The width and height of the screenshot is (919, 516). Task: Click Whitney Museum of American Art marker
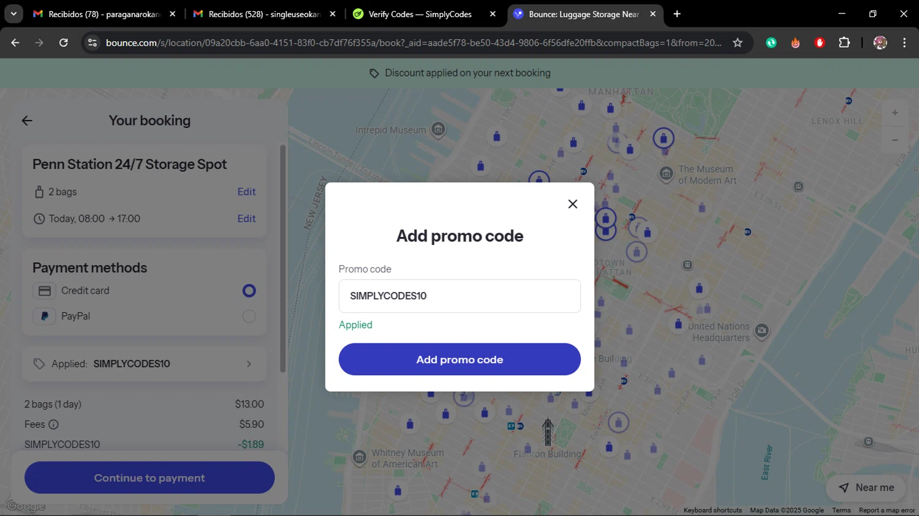[x=360, y=457]
